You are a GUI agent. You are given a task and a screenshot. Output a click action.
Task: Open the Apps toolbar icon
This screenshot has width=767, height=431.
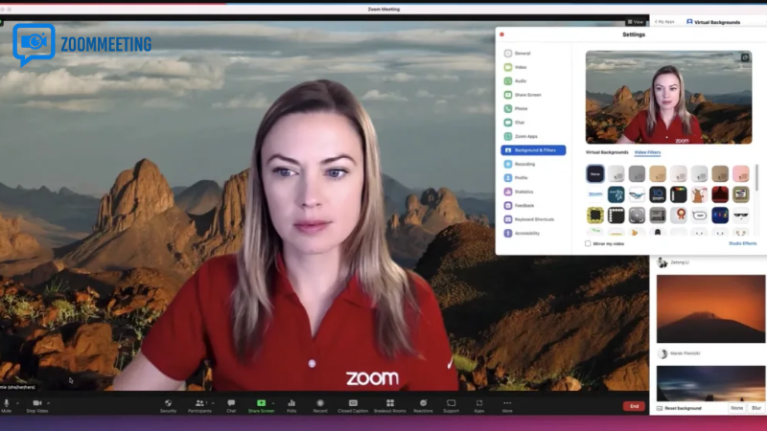tap(478, 405)
